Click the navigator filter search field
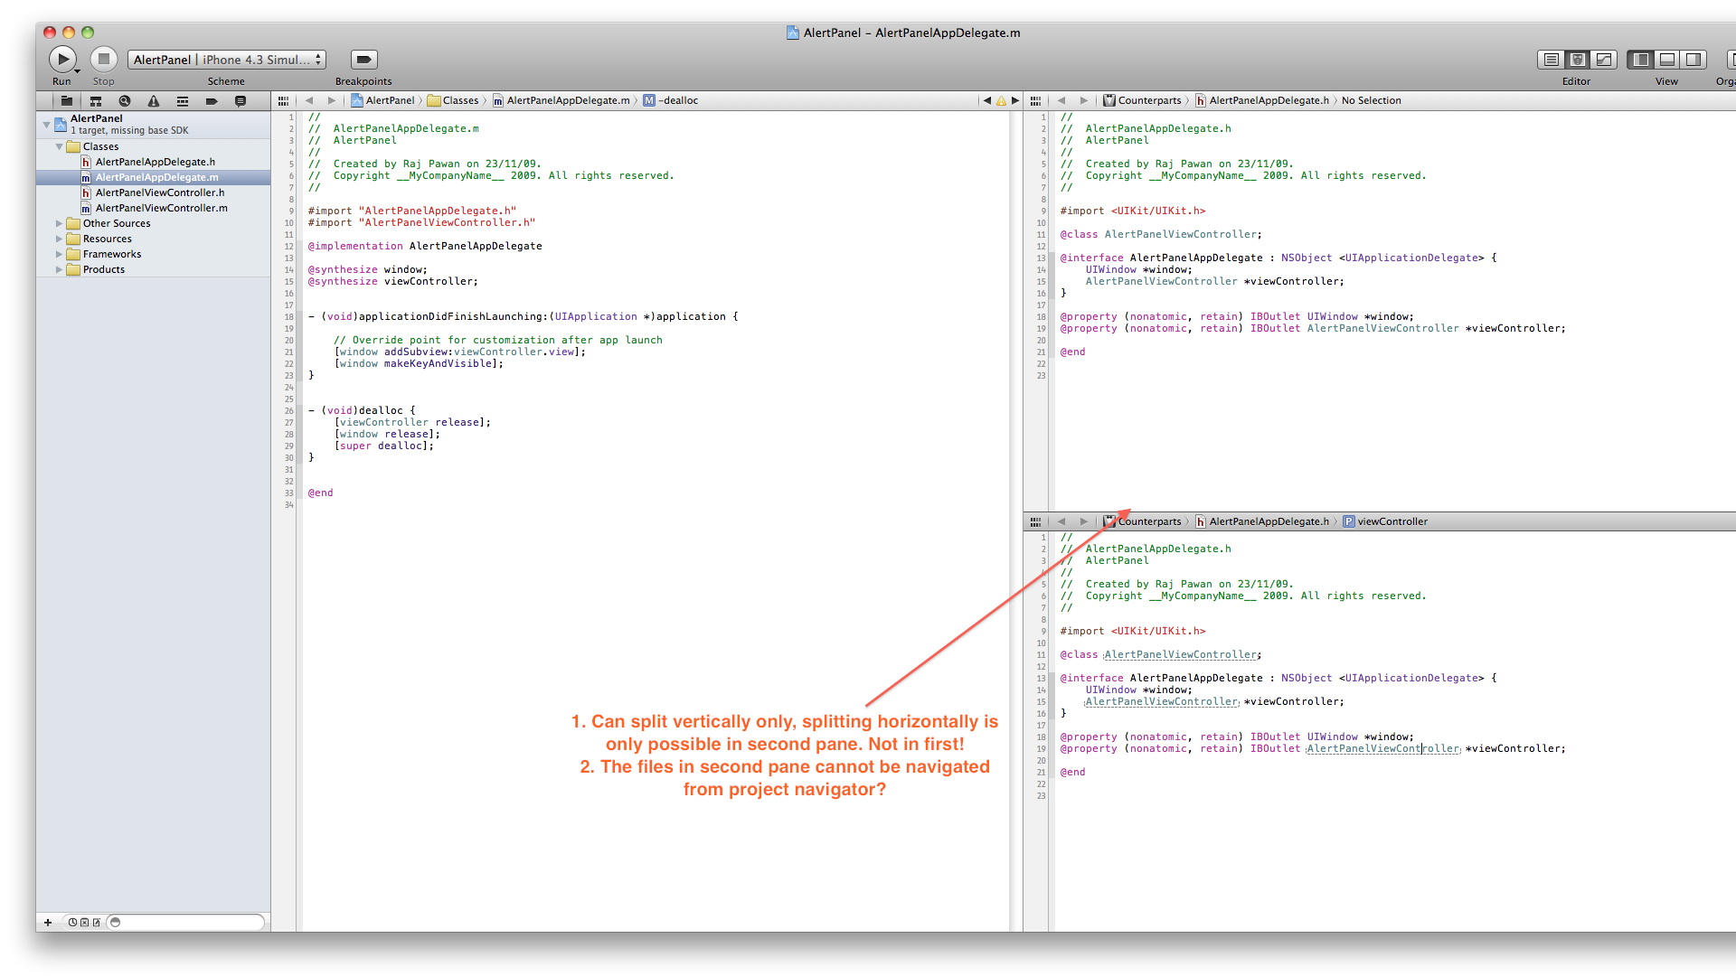Screen dimensions: 1736x976 tap(186, 923)
